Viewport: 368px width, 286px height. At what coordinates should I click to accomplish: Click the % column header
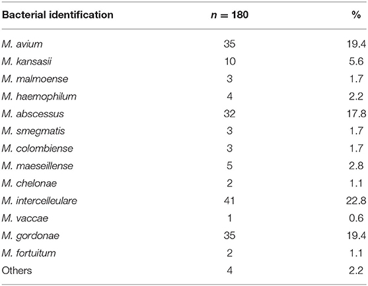pyautogui.click(x=356, y=15)
